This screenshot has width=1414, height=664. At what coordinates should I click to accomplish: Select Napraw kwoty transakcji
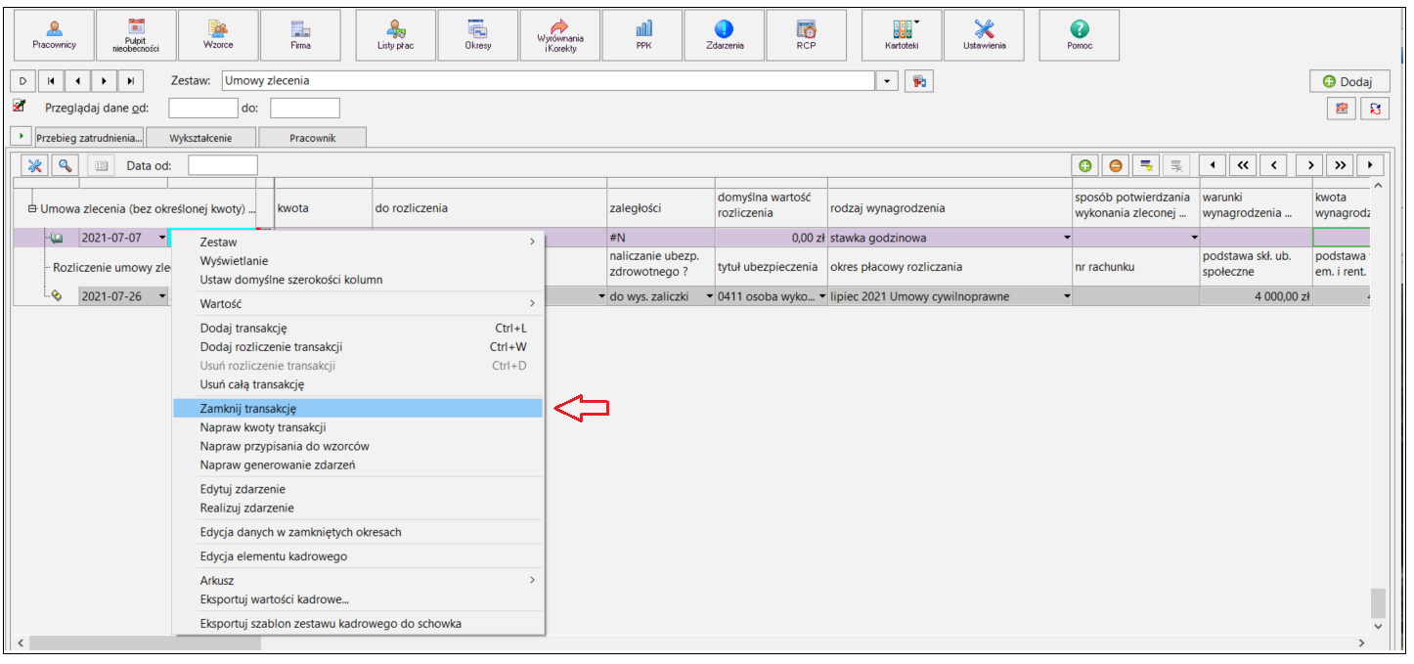358,427
